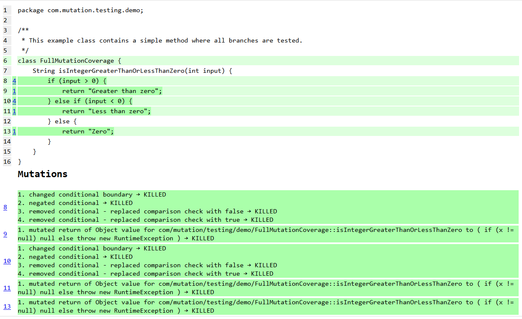522x319 pixels.
Task: Click the return "Greater than zero" statement
Action: click(x=112, y=91)
